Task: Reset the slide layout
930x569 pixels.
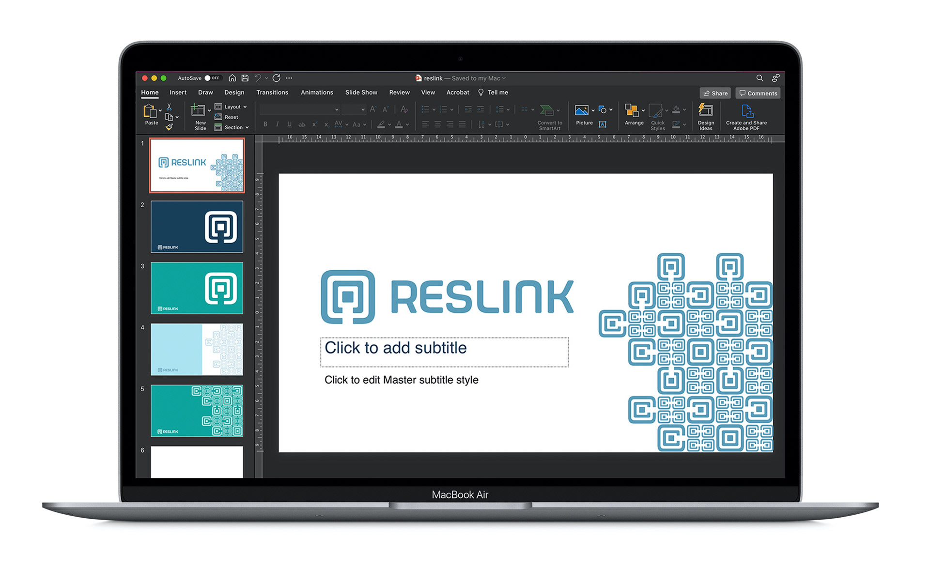Action: 226,117
